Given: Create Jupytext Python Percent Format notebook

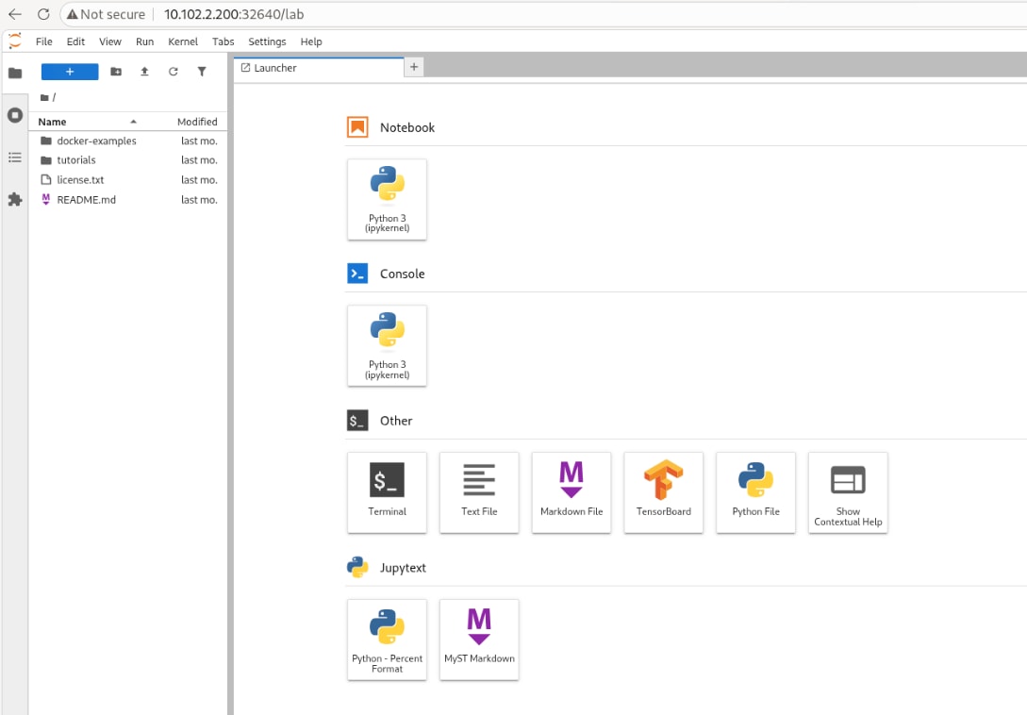Looking at the screenshot, I should click(x=387, y=640).
